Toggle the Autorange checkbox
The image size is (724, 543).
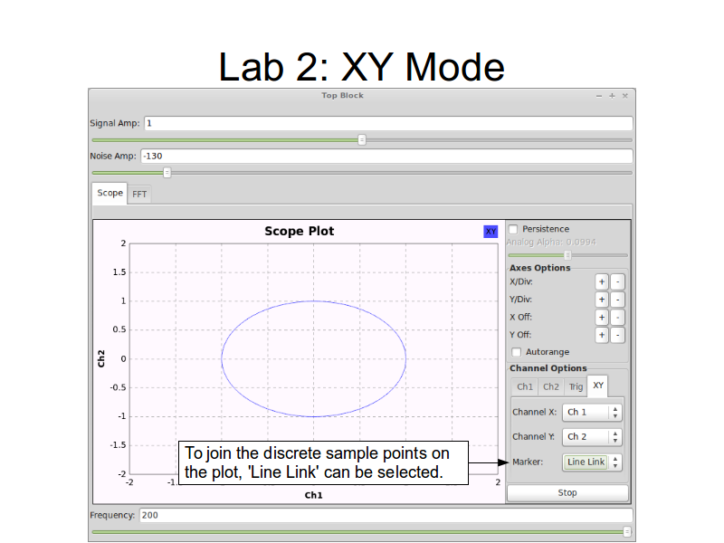point(517,351)
